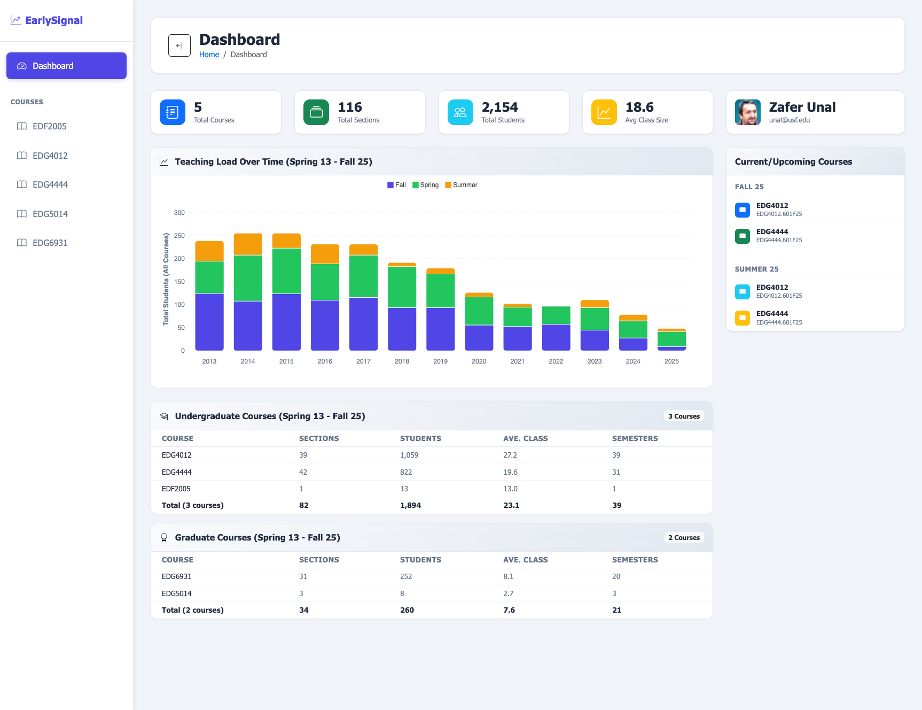Click the EarlySignal chart logo icon

16,20
